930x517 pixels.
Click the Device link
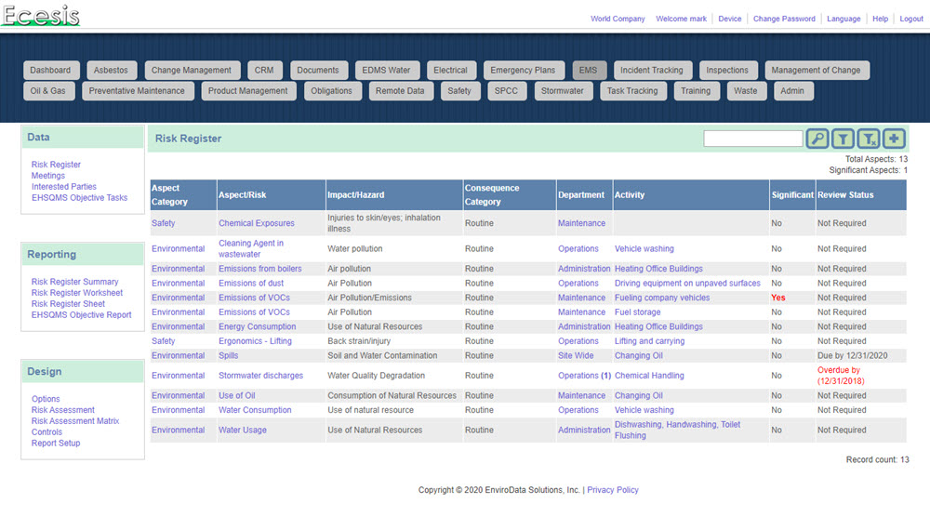coord(729,19)
